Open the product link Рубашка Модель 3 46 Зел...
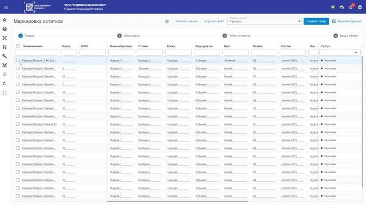The width and height of the screenshot is (366, 205). point(39,60)
